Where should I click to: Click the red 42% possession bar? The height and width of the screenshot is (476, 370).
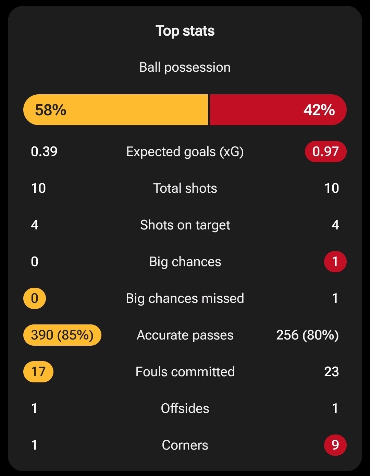(278, 110)
